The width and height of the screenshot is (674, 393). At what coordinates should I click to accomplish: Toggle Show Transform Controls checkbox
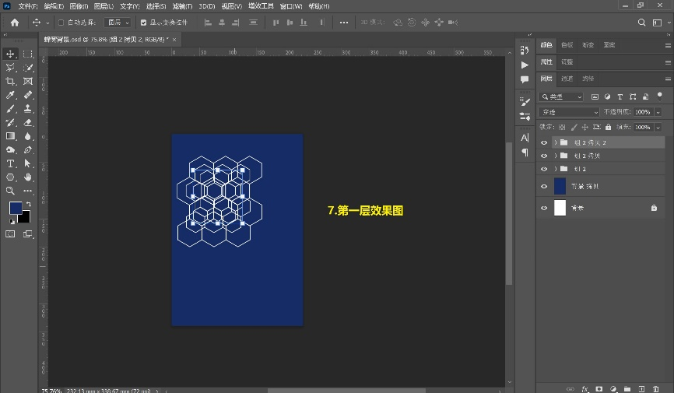[x=143, y=23]
